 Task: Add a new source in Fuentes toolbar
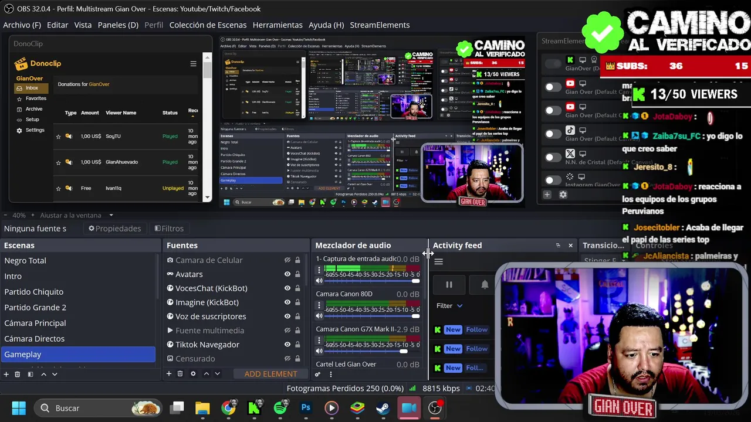(168, 373)
